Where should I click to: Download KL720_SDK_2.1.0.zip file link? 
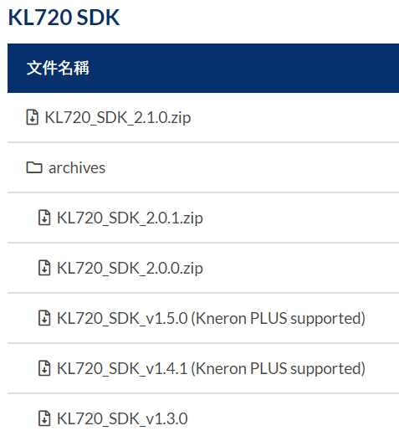tap(118, 118)
